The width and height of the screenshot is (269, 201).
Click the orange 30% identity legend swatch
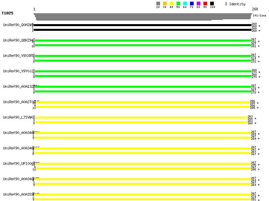(x=165, y=4)
